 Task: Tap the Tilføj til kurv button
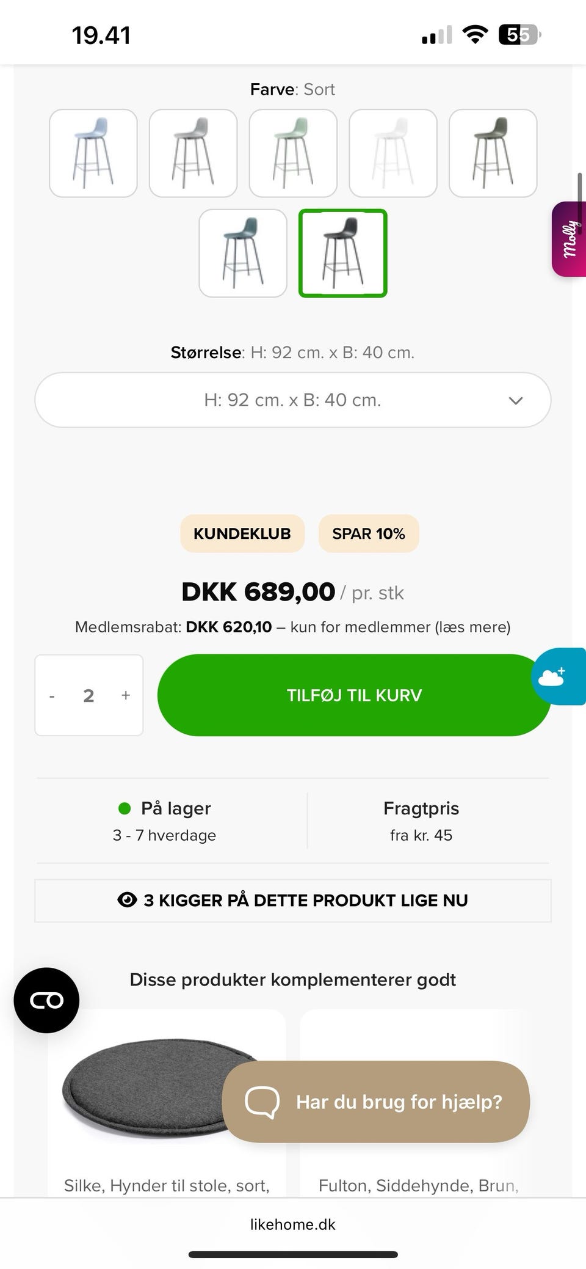click(354, 695)
